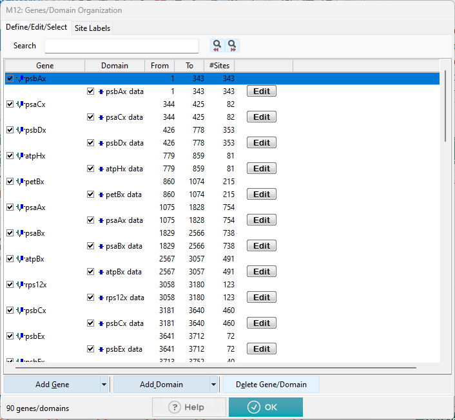Click in the Search text field
The width and height of the screenshot is (455, 420).
122,46
